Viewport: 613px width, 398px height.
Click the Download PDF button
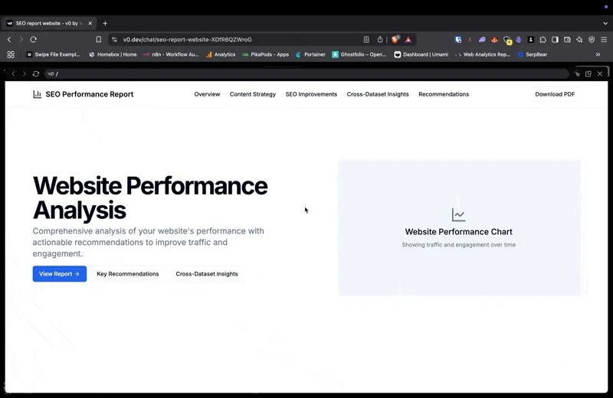(x=555, y=94)
